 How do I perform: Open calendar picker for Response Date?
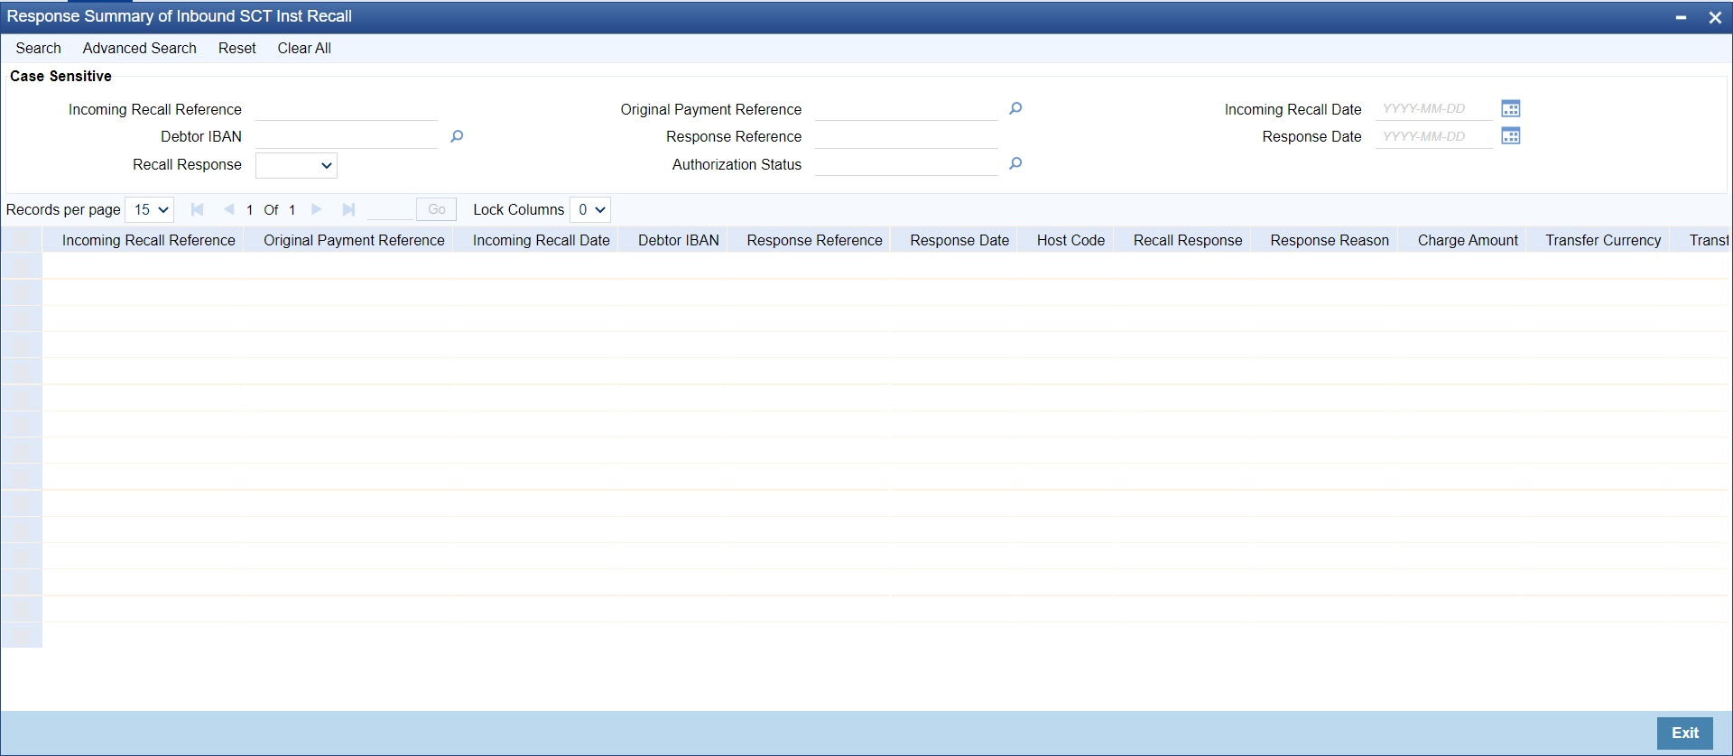pos(1511,136)
